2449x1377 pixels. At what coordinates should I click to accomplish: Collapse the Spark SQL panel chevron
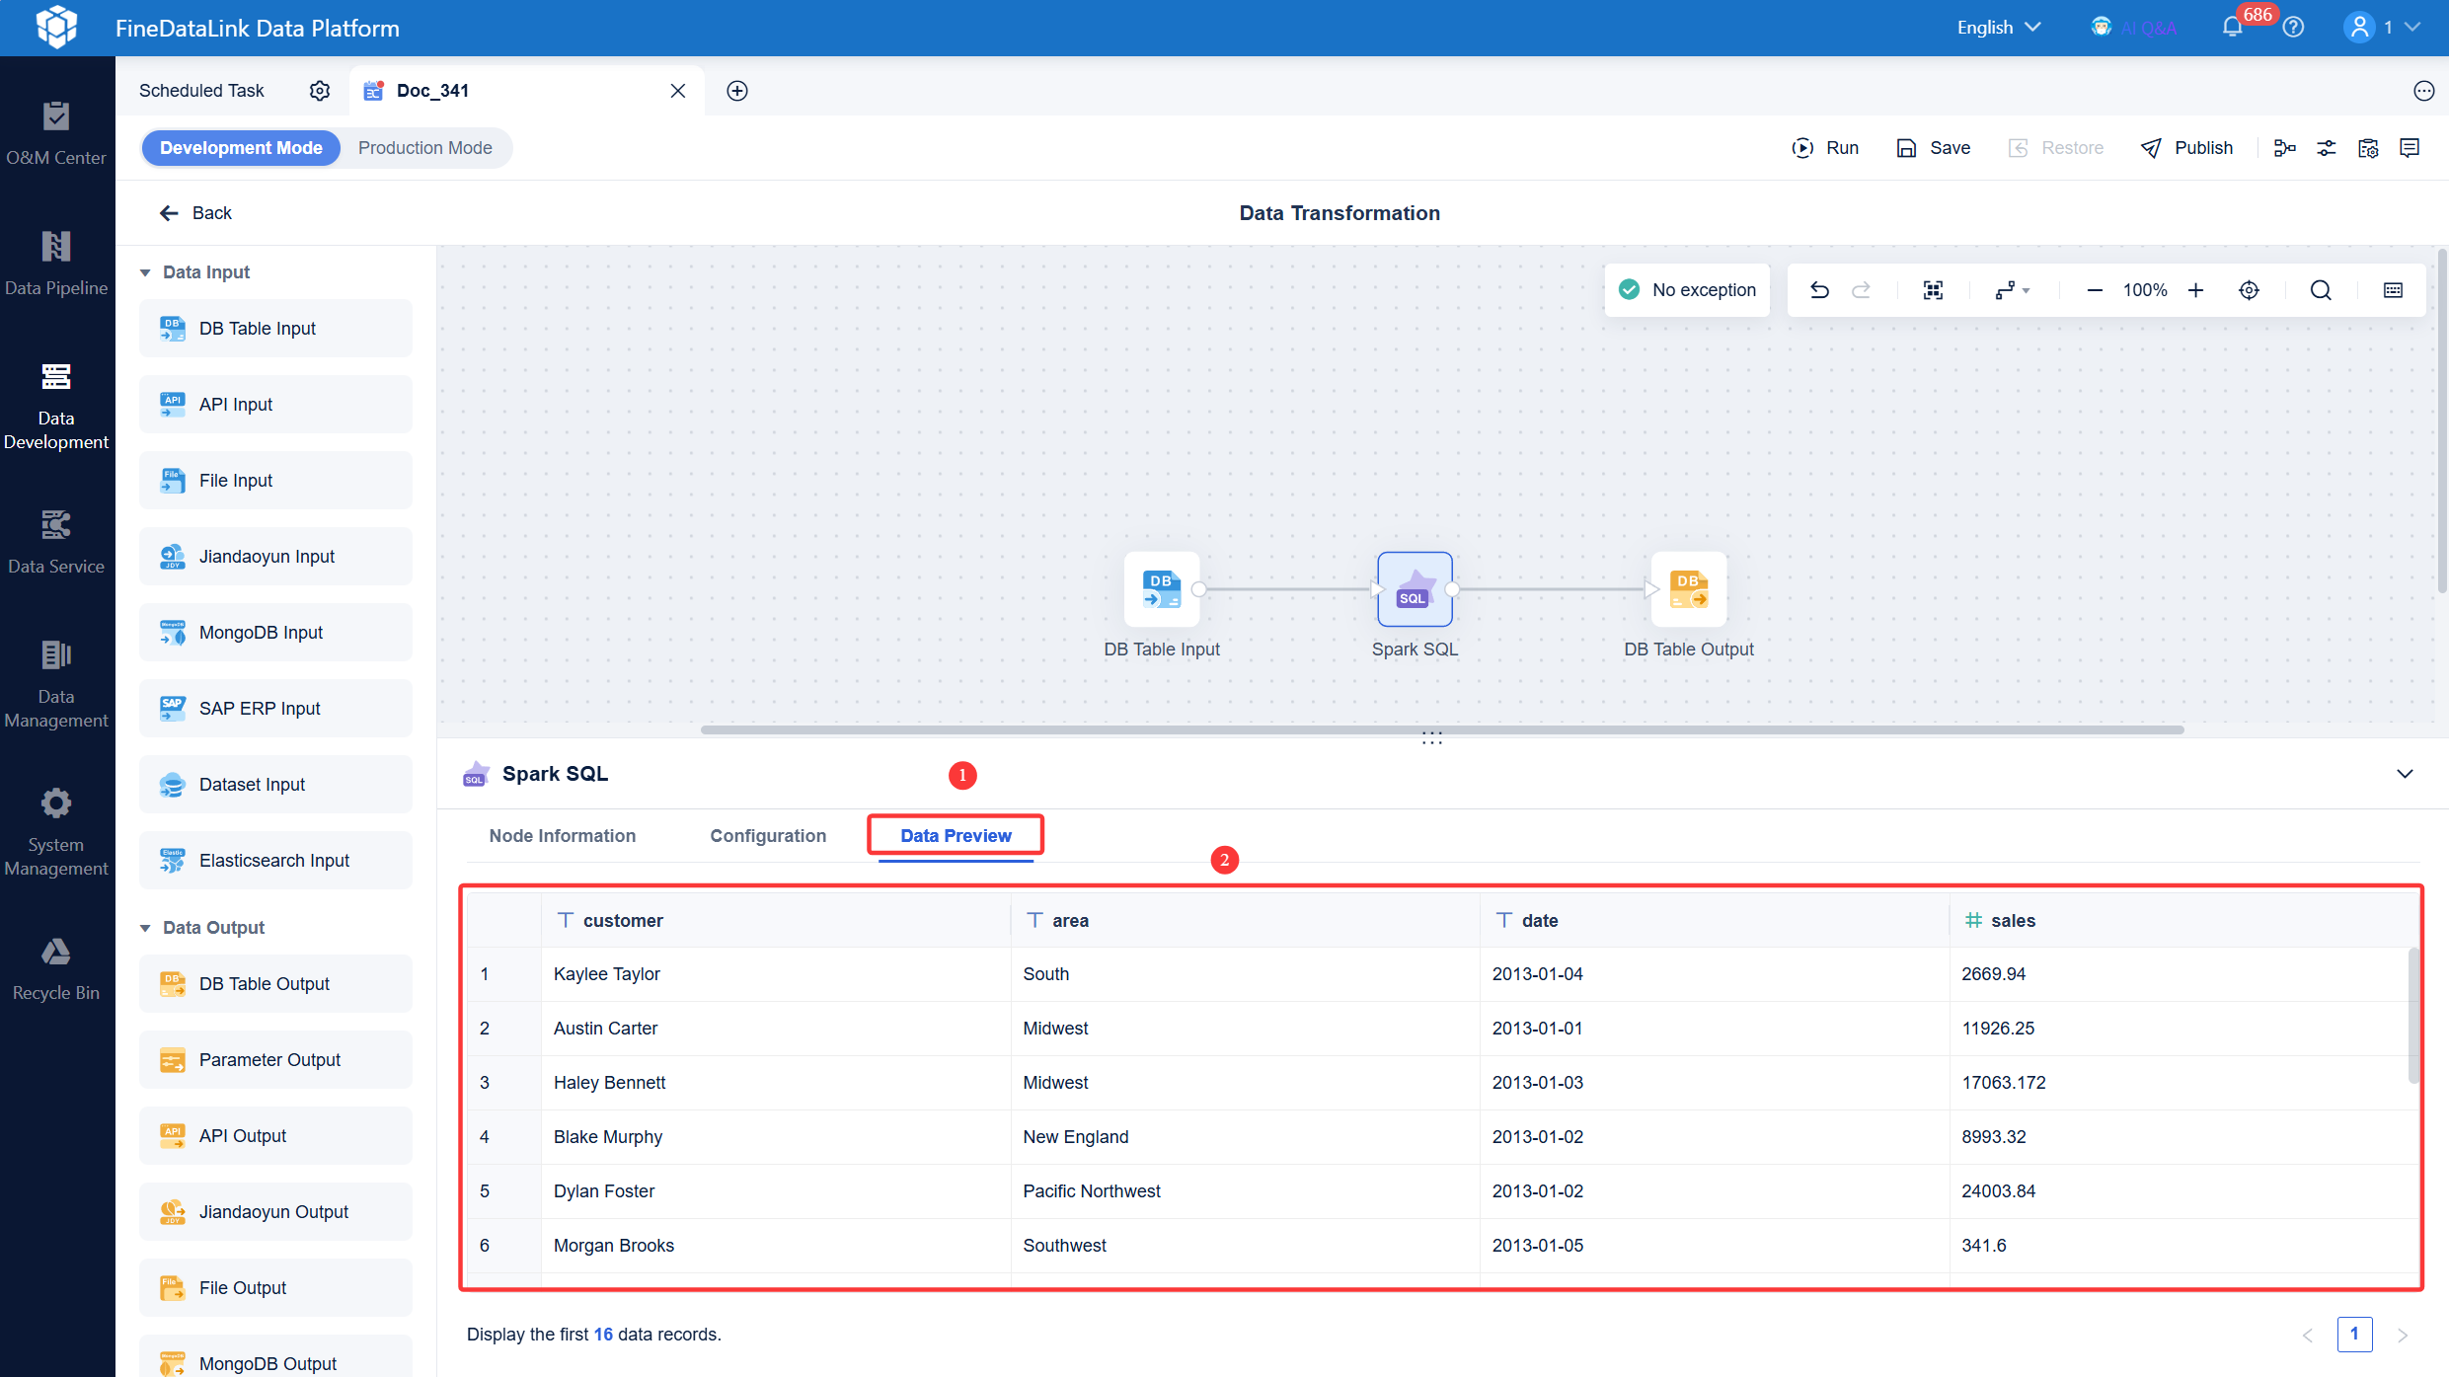pyautogui.click(x=2405, y=774)
